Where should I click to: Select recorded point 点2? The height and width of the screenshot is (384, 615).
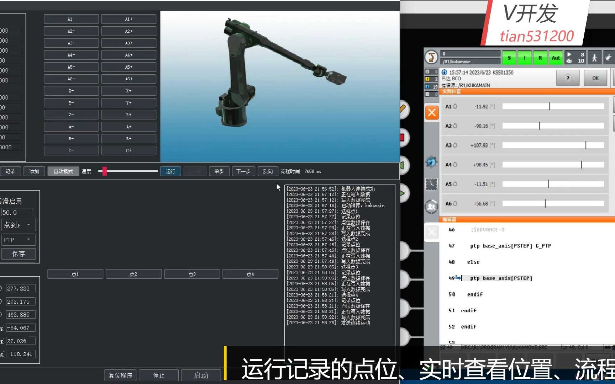[x=133, y=274]
